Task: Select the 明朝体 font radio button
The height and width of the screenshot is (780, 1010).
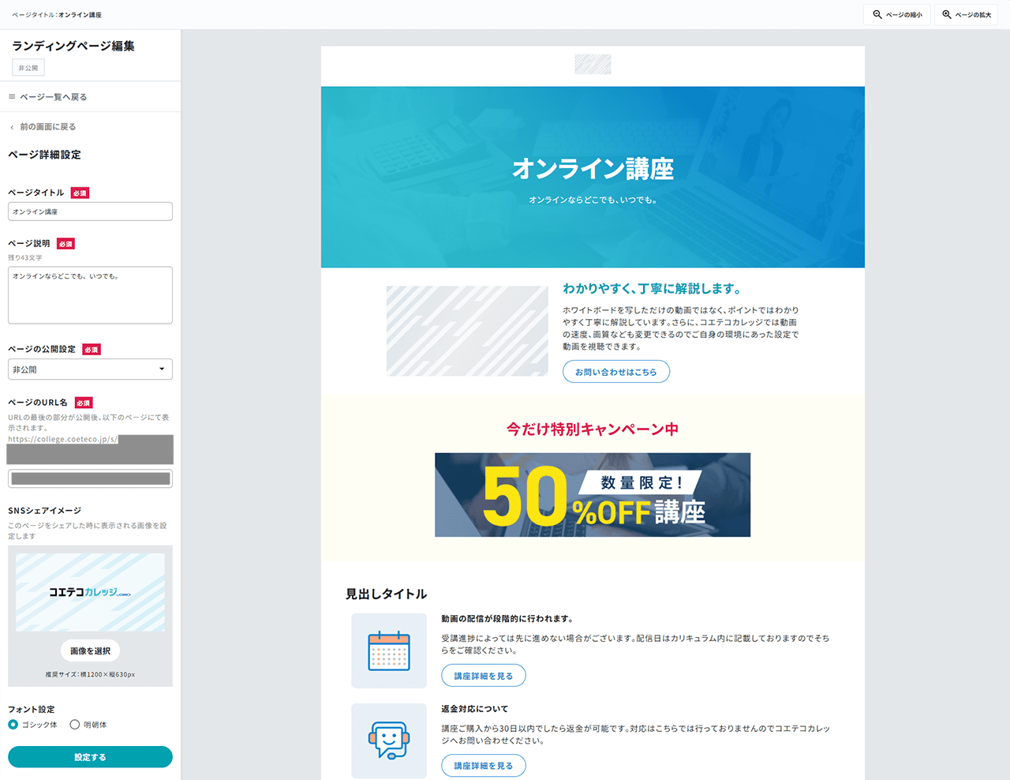Action: 75,724
